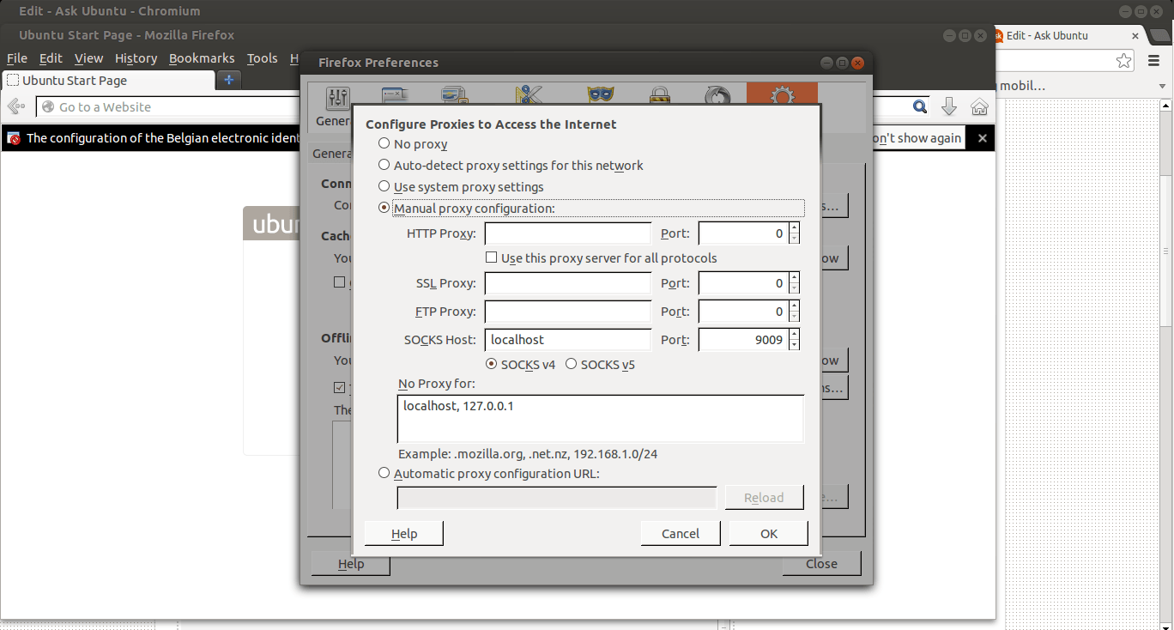
Task: Click Chromium bookmarks bar overflow arrow
Action: point(1164,86)
